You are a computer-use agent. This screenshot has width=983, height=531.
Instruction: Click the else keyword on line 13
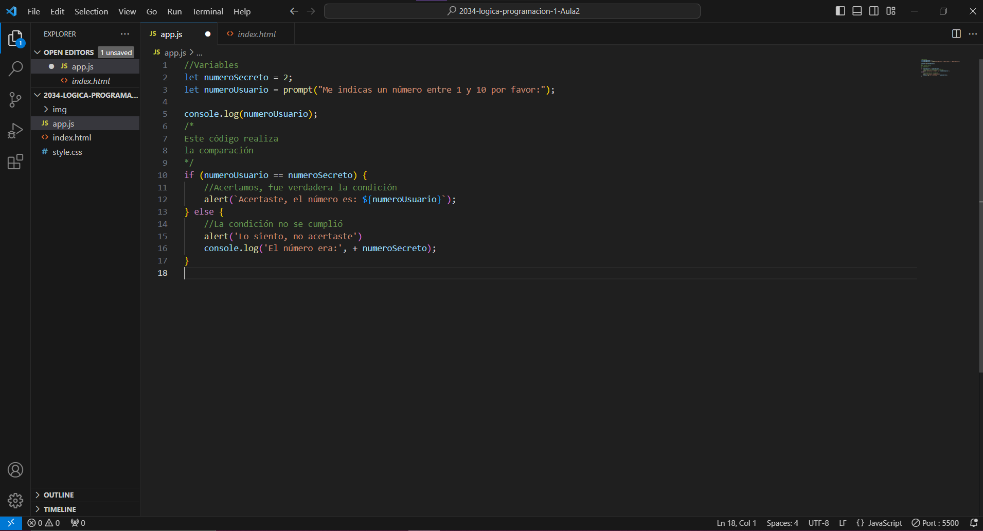coord(204,211)
